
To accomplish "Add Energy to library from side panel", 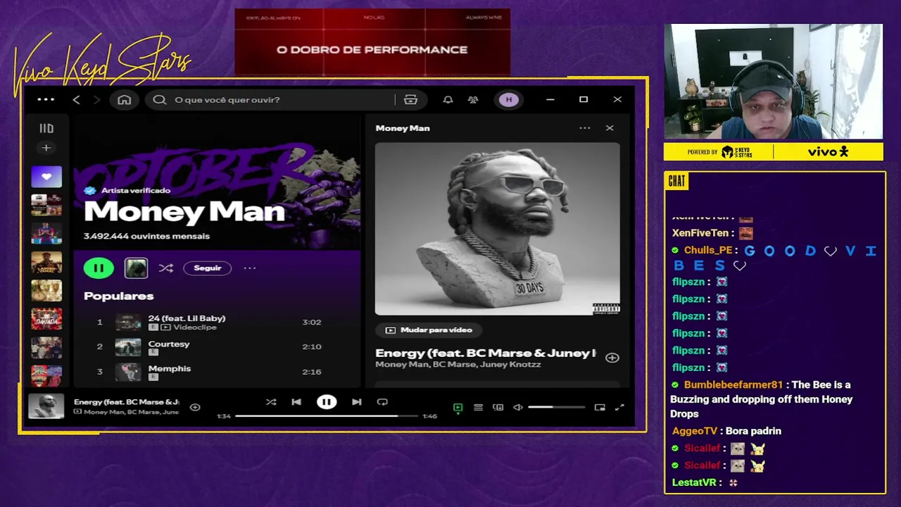I will [x=612, y=358].
